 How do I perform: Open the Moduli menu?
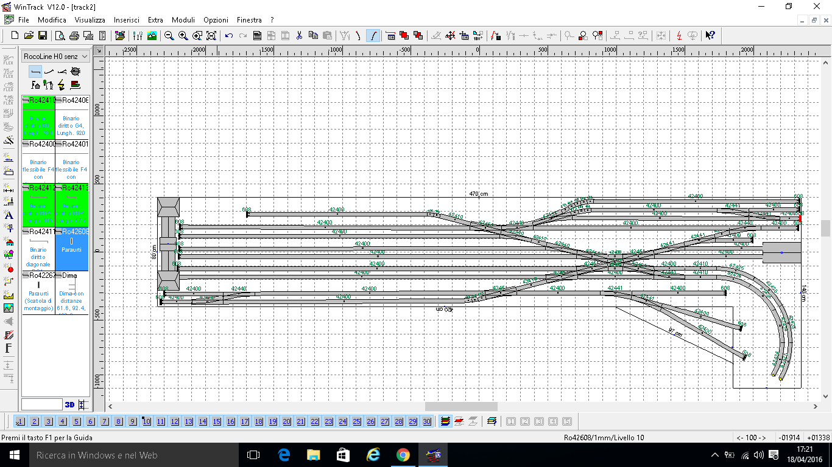183,20
